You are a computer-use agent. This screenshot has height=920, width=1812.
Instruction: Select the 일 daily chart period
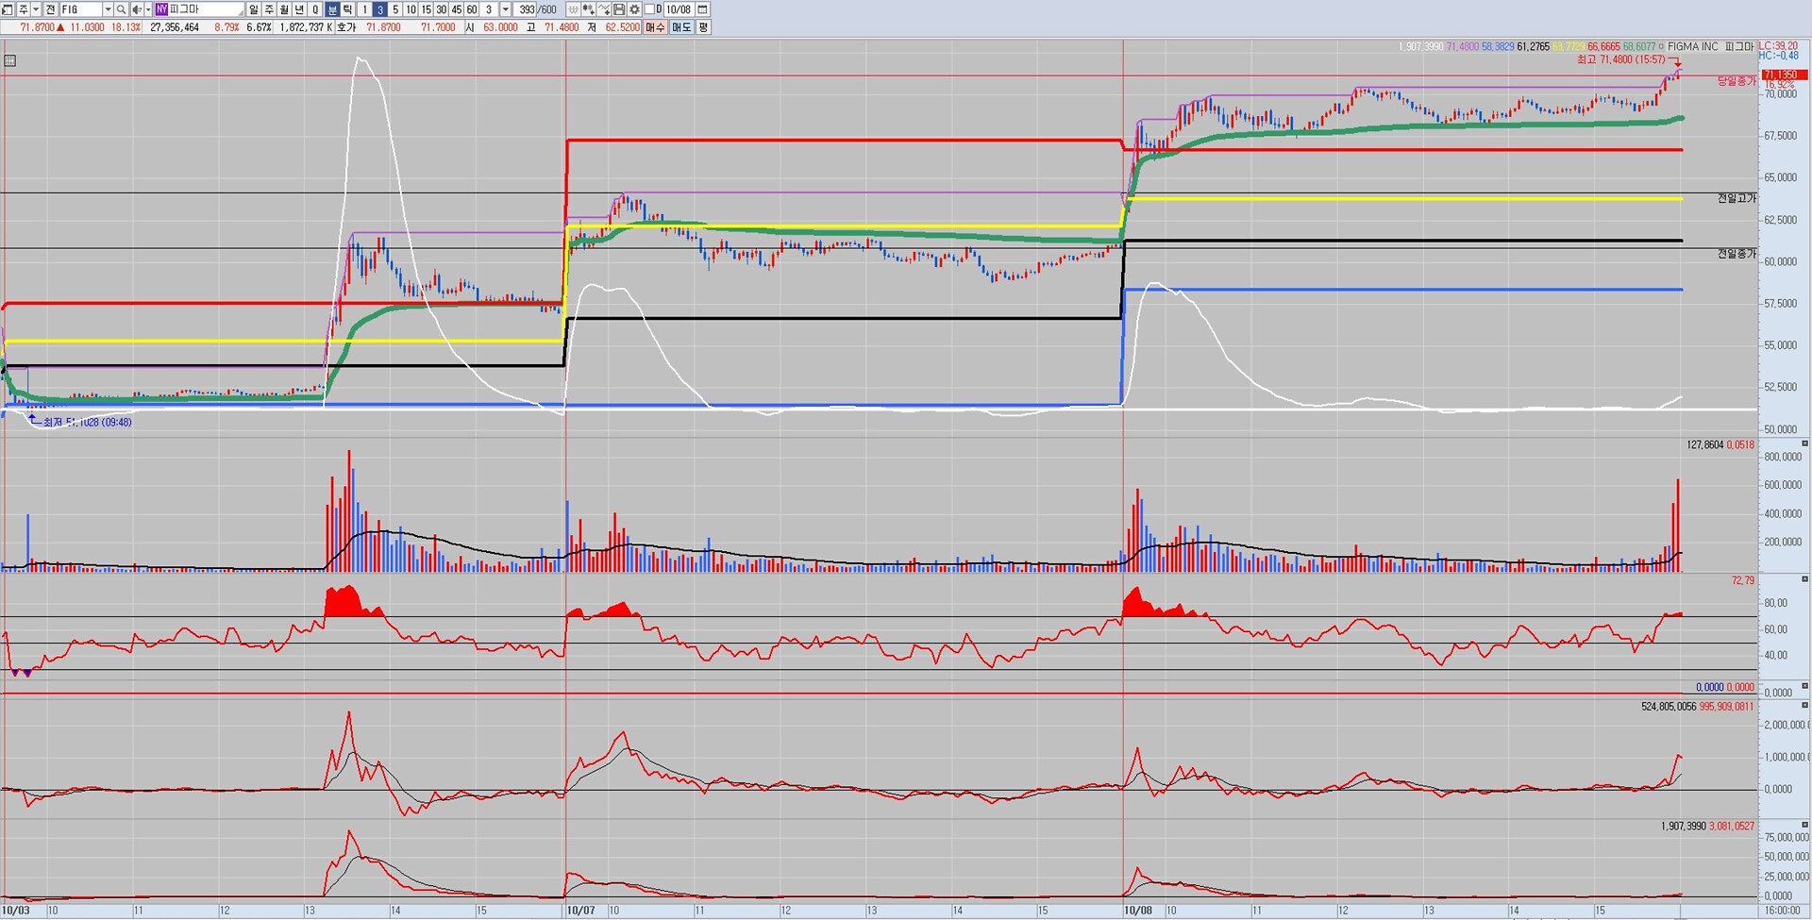[x=254, y=9]
